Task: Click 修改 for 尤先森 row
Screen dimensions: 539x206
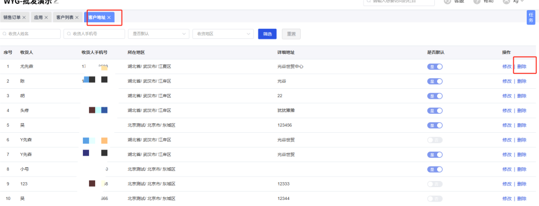Action: (x=507, y=67)
